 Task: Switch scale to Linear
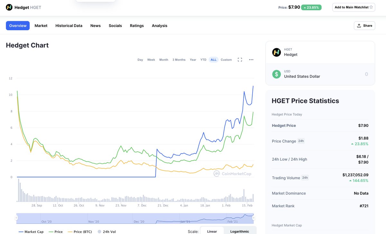pos(212,231)
